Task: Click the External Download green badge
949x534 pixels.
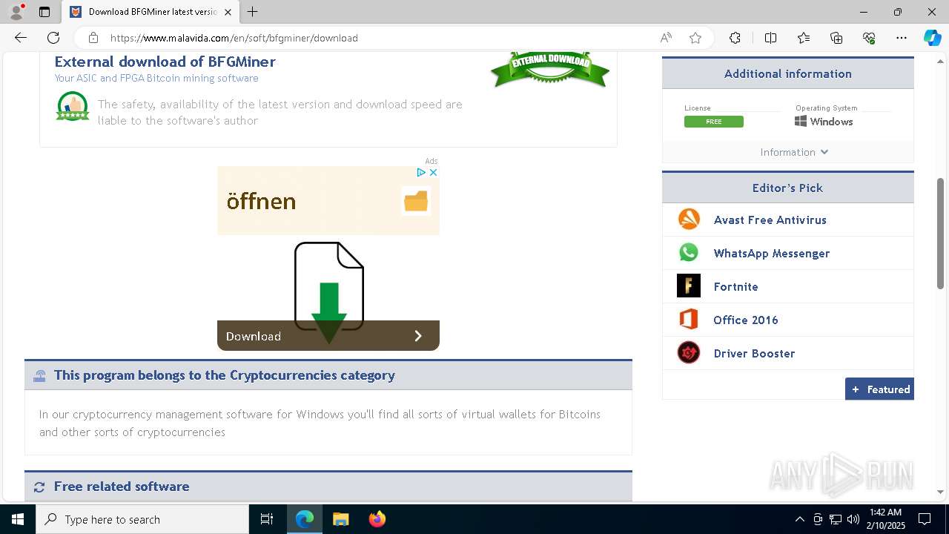Action: [x=550, y=69]
